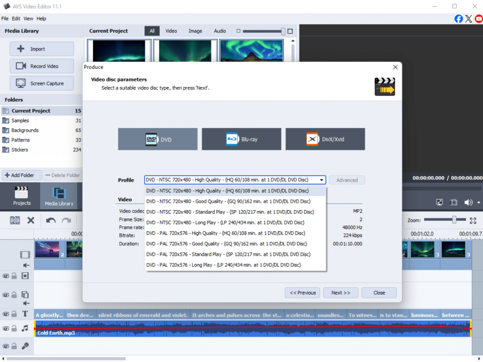
Task: Click the Next >> button
Action: coord(341,293)
